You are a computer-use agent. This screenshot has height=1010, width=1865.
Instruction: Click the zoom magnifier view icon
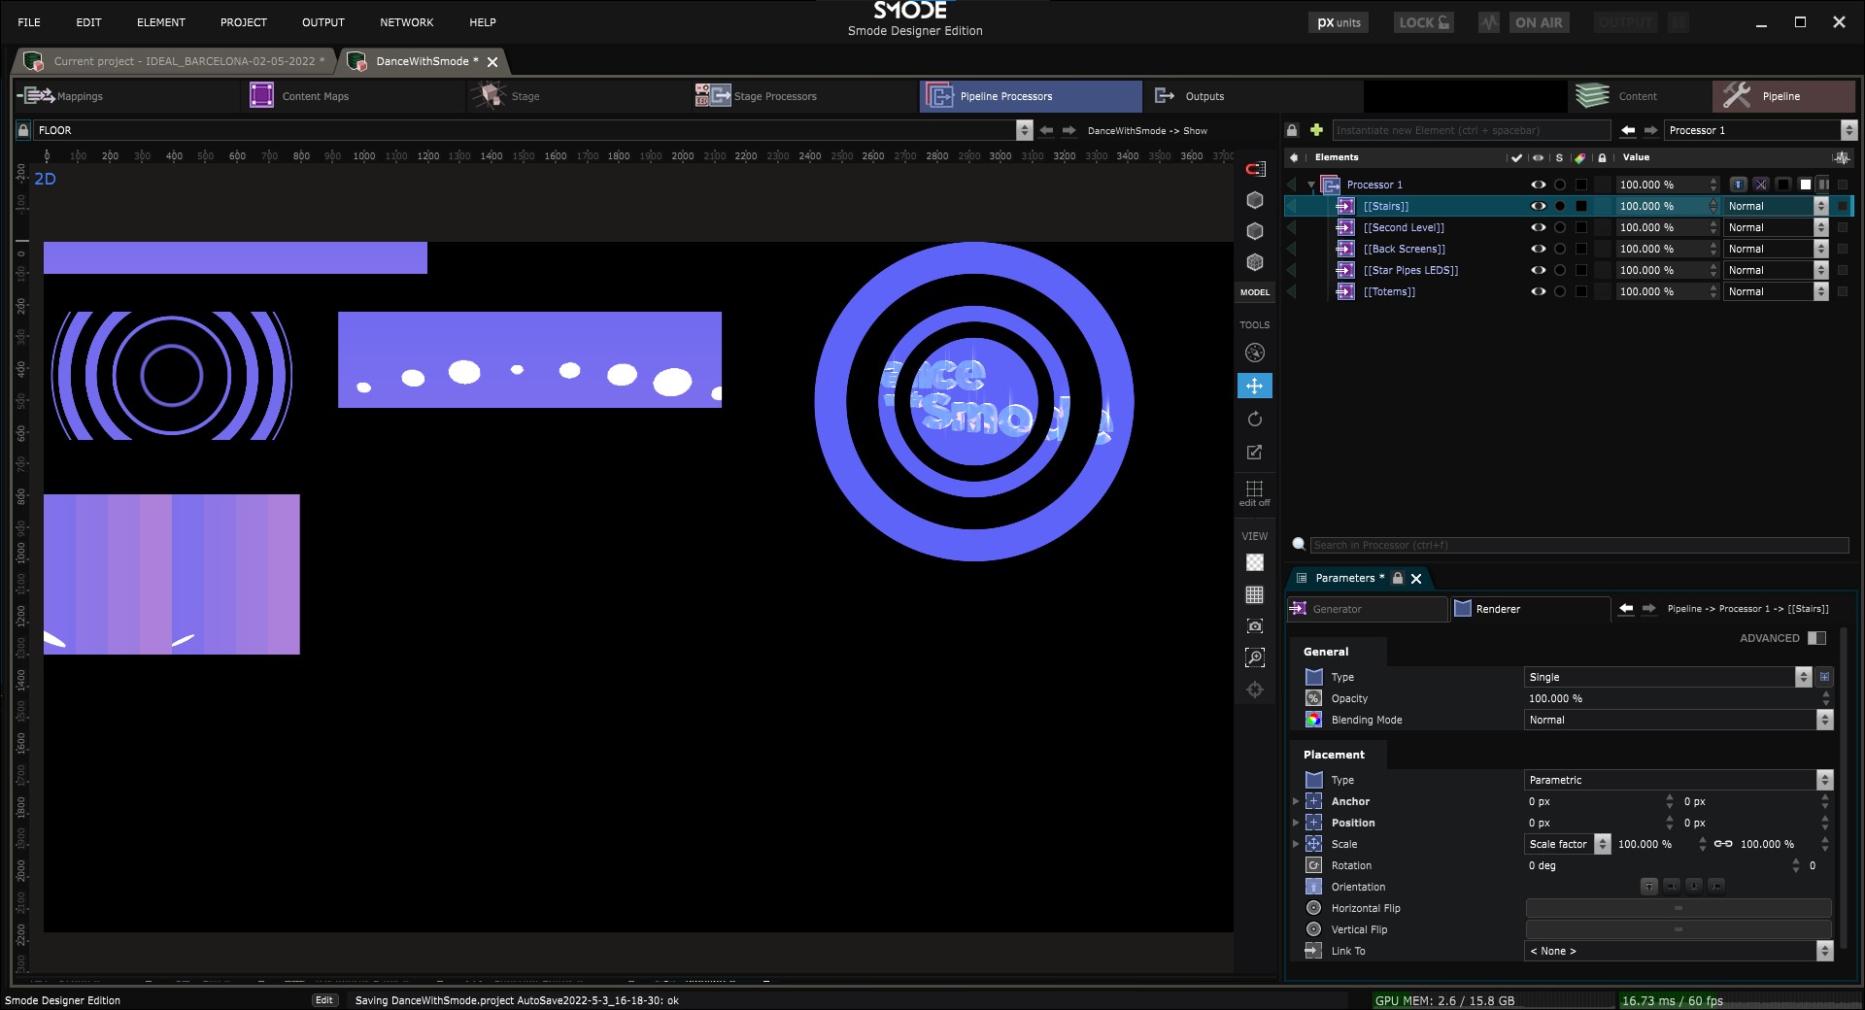[1254, 658]
